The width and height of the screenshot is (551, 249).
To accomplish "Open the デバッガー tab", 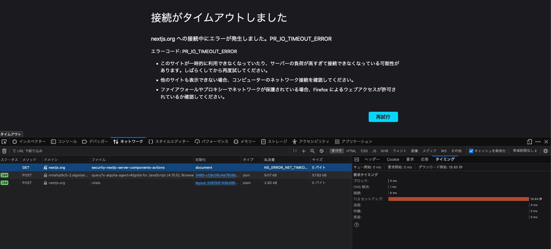I will [x=95, y=142].
